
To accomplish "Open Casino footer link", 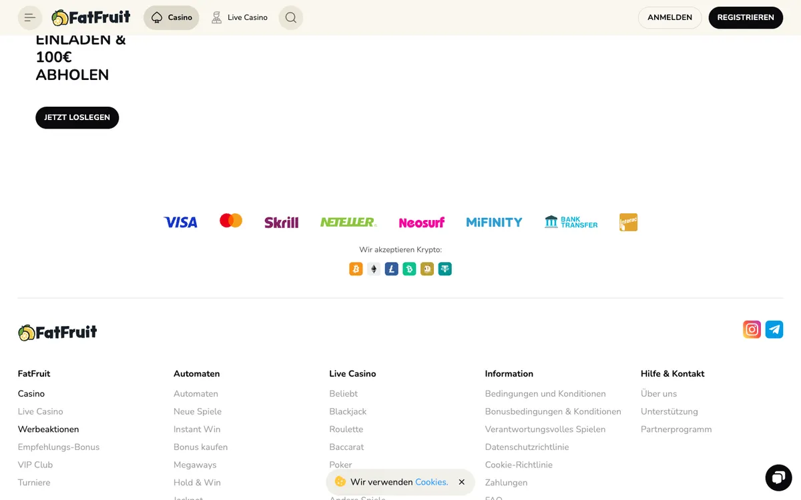I will point(31,394).
